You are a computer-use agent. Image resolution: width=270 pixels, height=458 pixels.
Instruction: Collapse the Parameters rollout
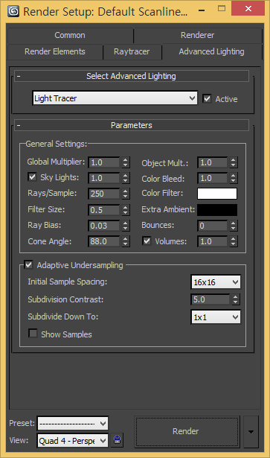(132, 125)
